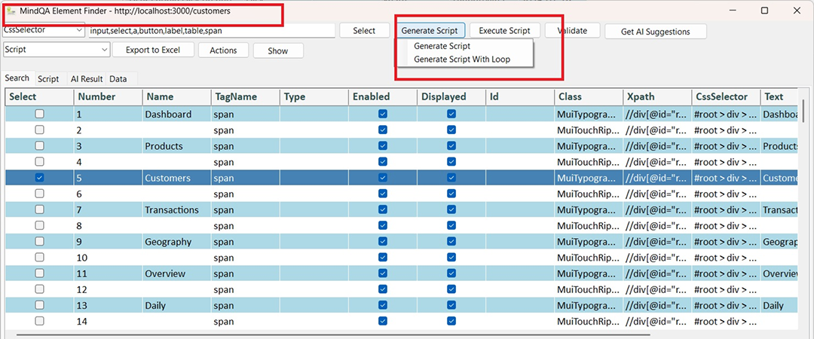This screenshot has height=339, width=814.
Task: Switch to the AI Result tab
Action: point(86,78)
